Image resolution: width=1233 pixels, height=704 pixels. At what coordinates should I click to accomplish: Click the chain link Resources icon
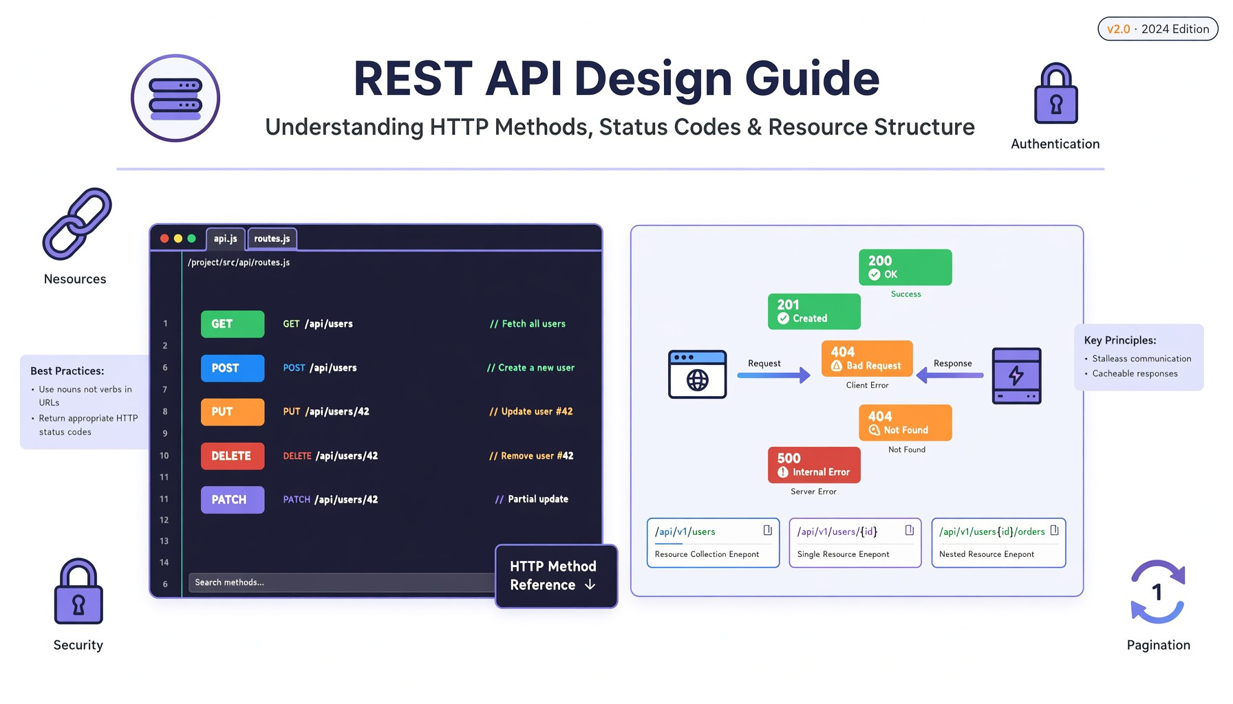point(77,224)
